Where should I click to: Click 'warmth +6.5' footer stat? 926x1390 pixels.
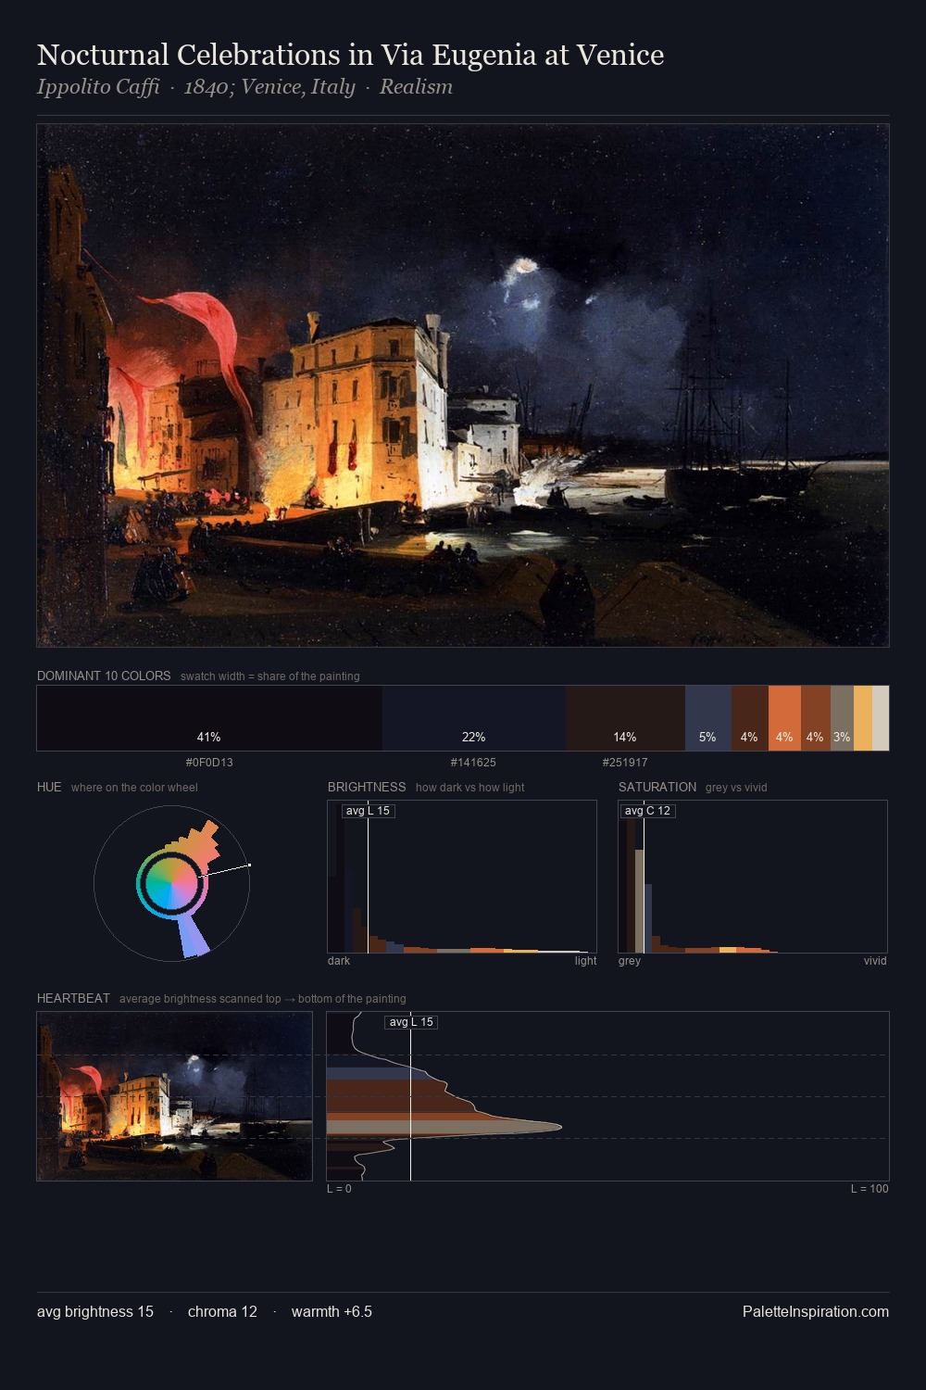pyautogui.click(x=332, y=1311)
